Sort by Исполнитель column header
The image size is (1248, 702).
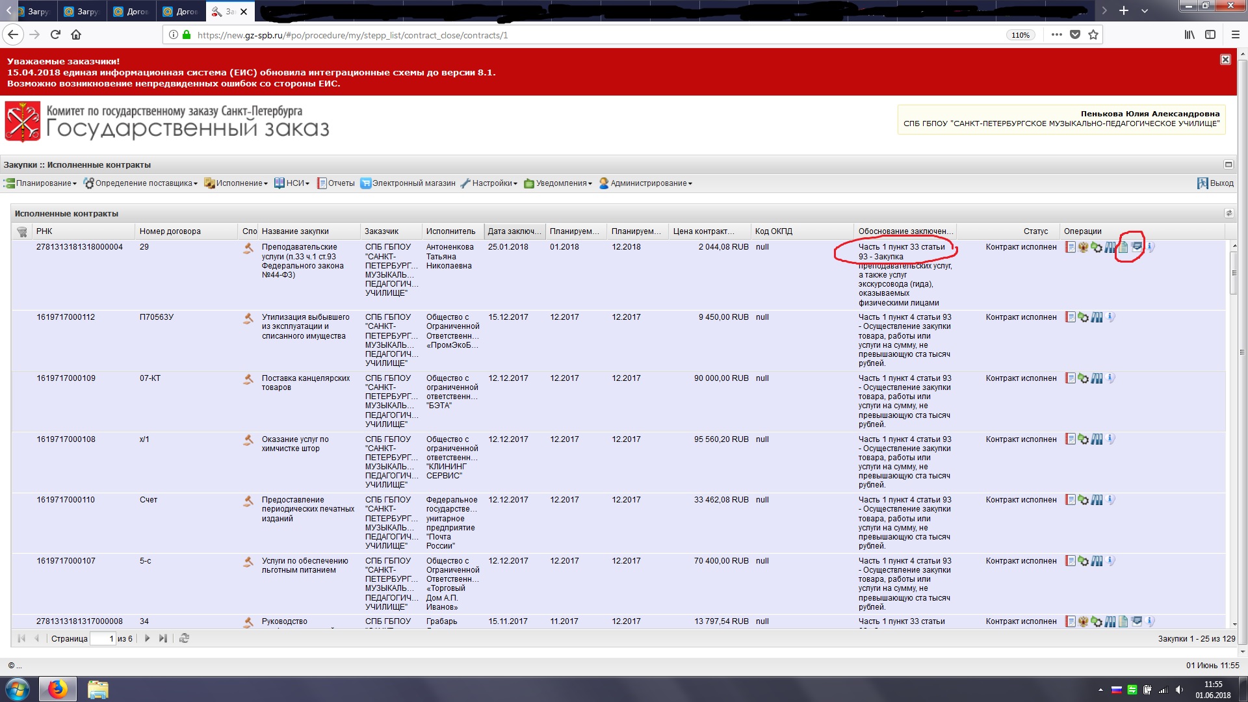click(x=452, y=231)
